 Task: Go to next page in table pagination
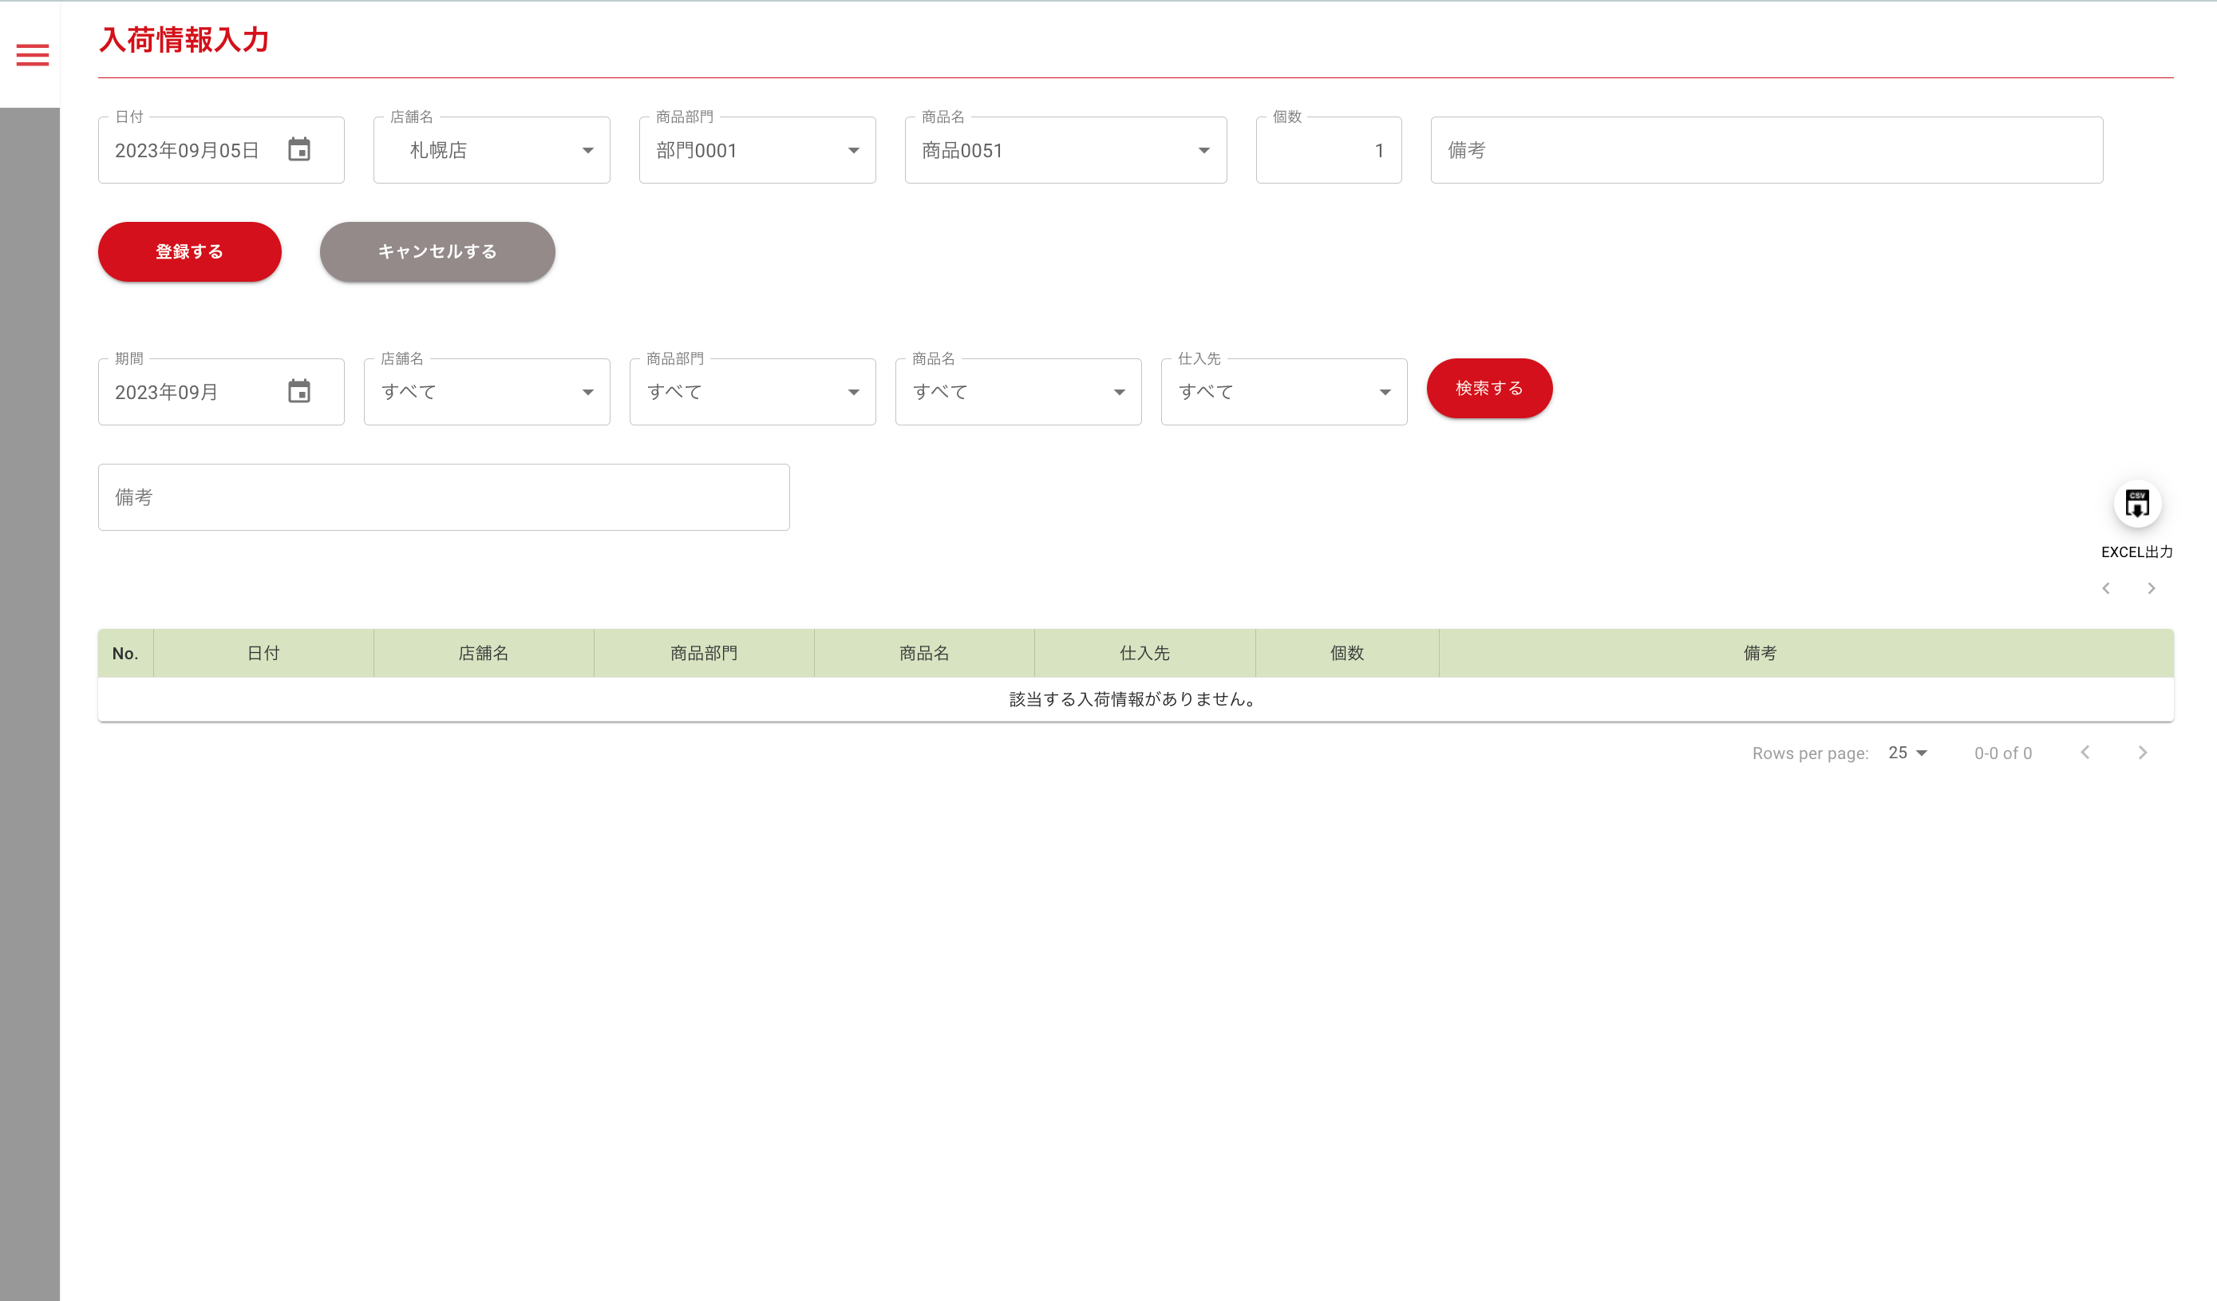point(2142,752)
